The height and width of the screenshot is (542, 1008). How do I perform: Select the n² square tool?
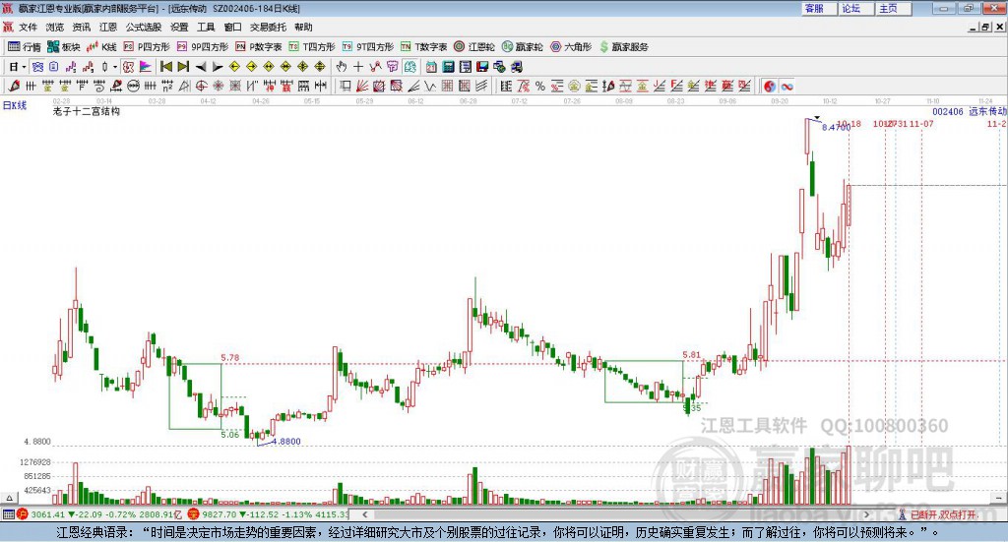[167, 86]
